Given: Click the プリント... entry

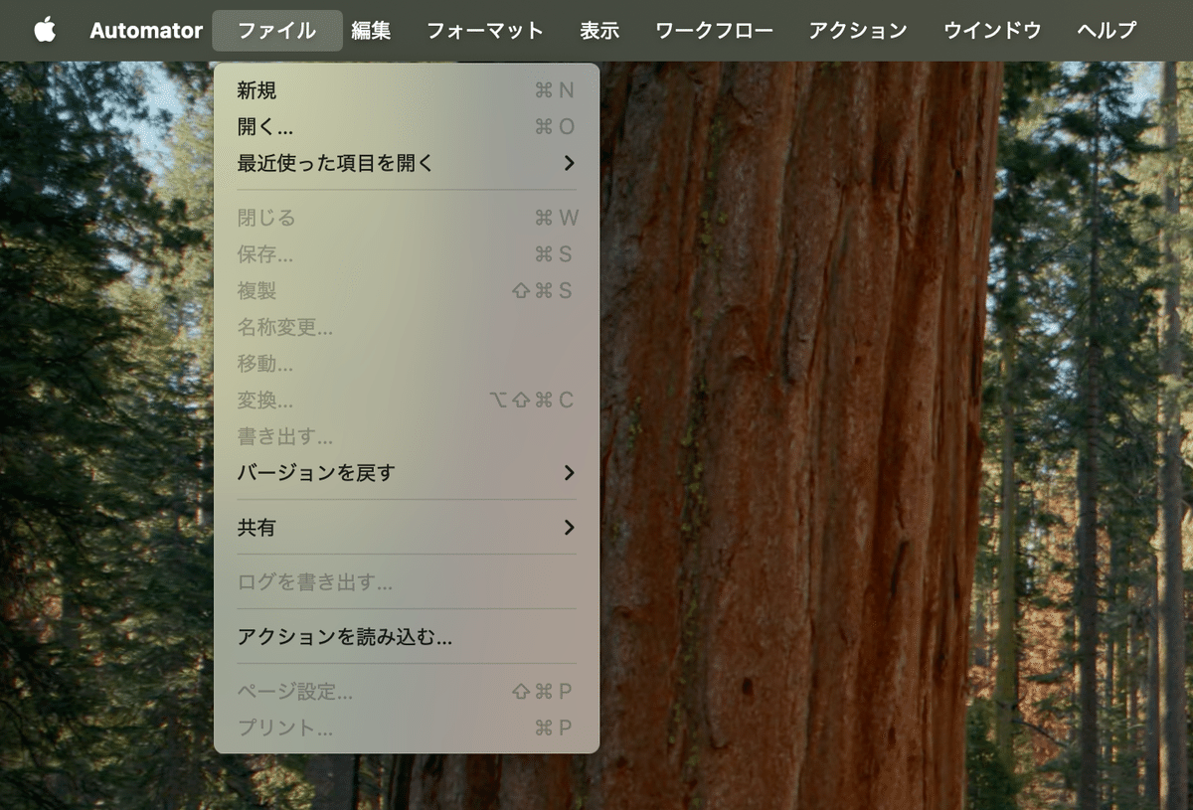Looking at the screenshot, I should [x=407, y=728].
